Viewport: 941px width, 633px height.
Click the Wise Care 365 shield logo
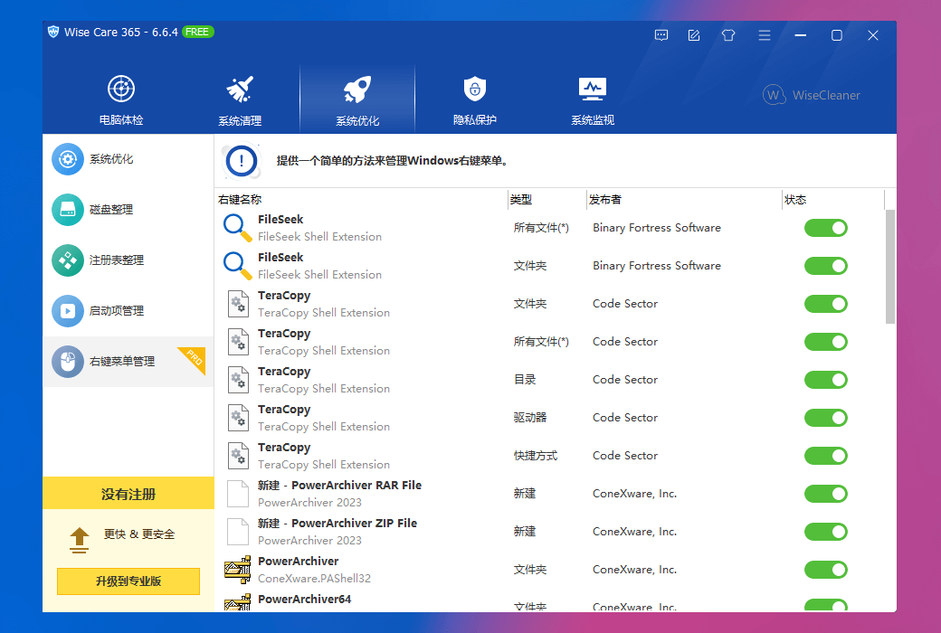pyautogui.click(x=53, y=32)
